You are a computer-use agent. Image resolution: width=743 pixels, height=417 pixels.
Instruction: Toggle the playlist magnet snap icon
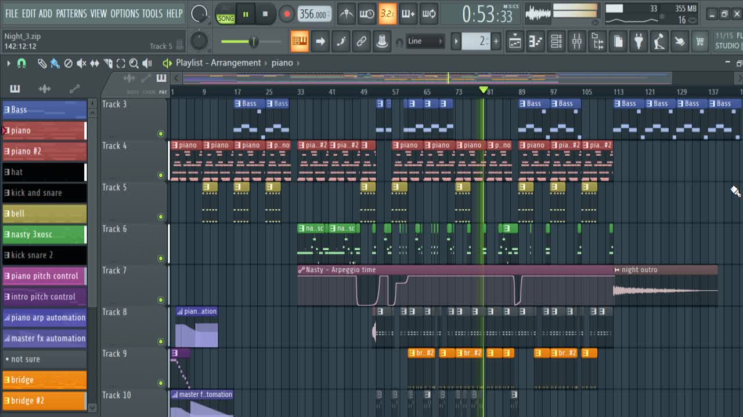[x=21, y=63]
